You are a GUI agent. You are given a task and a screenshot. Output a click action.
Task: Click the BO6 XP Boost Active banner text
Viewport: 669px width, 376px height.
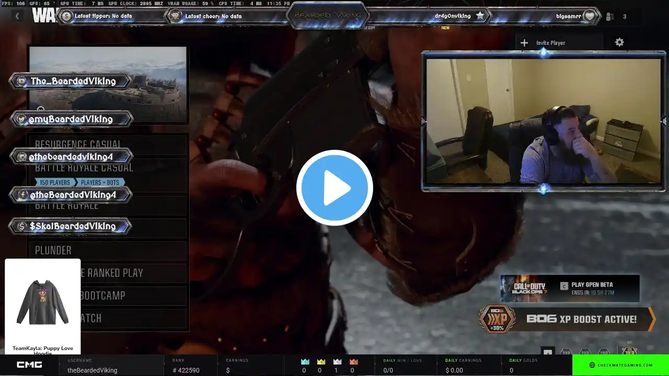coord(581,319)
